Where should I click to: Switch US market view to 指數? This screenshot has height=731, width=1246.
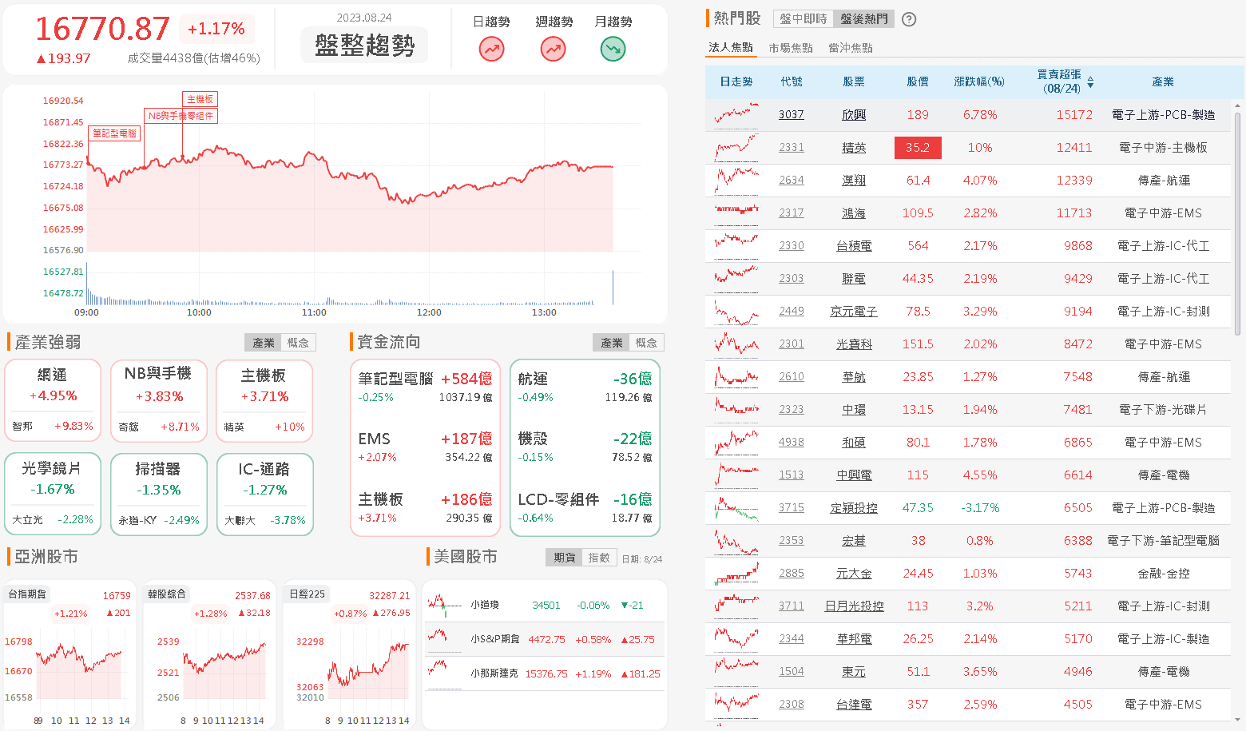click(x=599, y=558)
